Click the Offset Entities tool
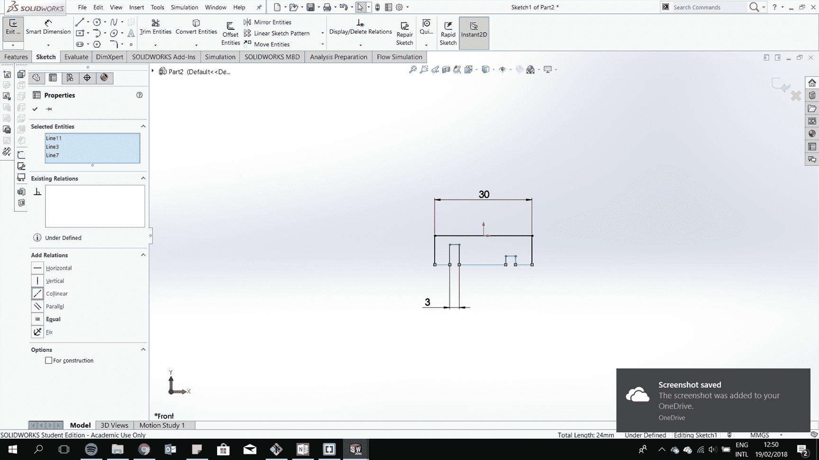819x460 pixels. (x=230, y=33)
